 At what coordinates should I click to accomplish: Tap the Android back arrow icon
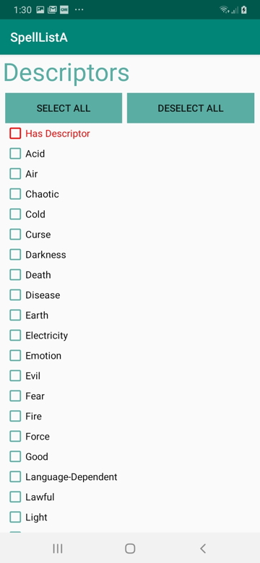tap(203, 549)
